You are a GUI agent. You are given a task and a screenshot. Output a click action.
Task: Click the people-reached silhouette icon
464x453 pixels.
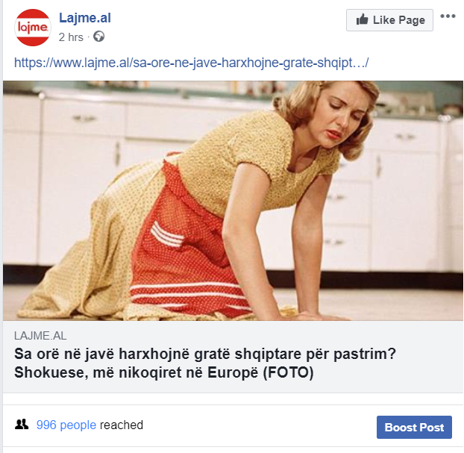pos(22,425)
